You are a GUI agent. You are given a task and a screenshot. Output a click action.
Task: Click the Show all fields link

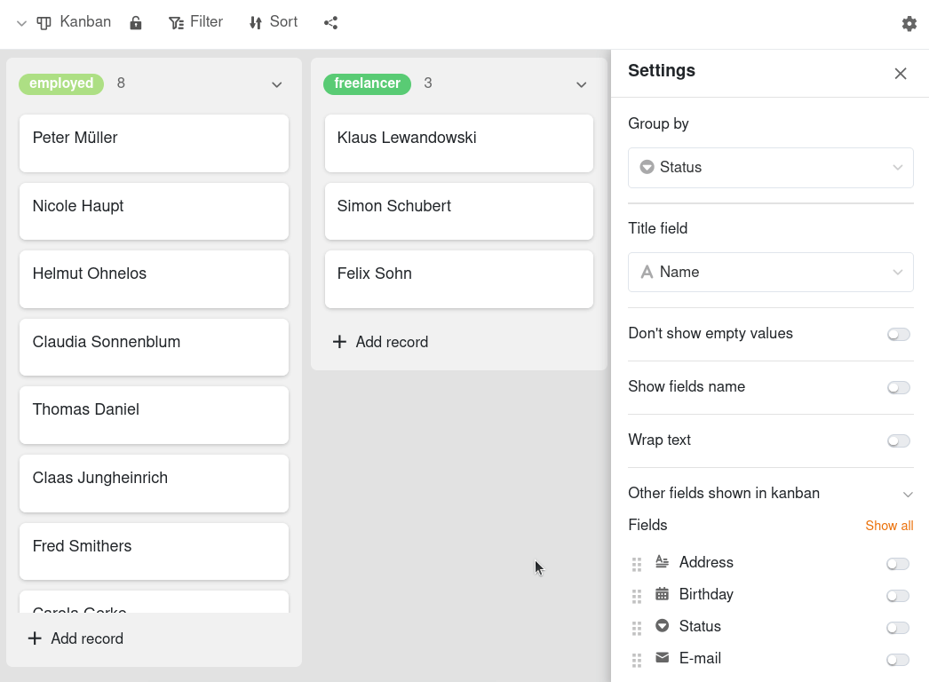pyautogui.click(x=888, y=525)
